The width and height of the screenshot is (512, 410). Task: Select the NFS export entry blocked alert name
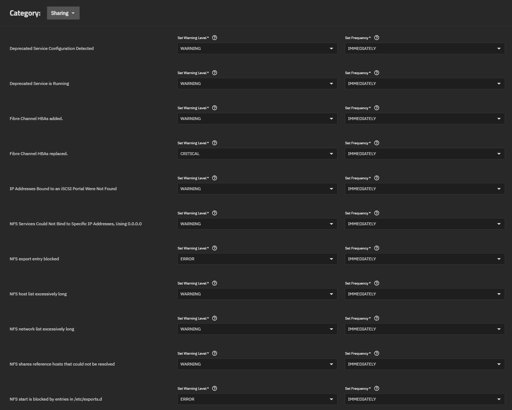pos(34,259)
